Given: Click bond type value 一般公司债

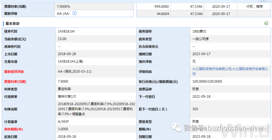Looking at the screenshot, I should 200,39.
